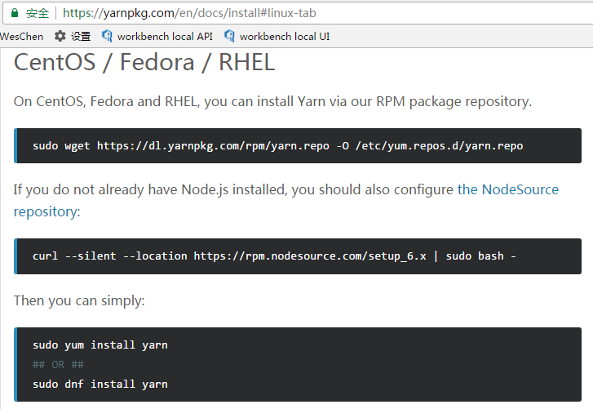
Task: Open the workbench local API bookmark label
Action: tap(165, 36)
